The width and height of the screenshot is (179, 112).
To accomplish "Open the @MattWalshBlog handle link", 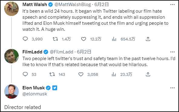I will [73, 5].
